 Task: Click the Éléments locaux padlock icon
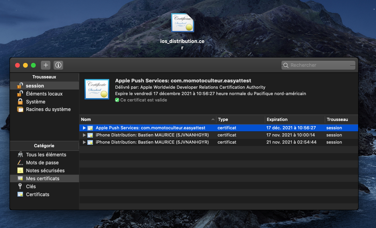(20, 94)
